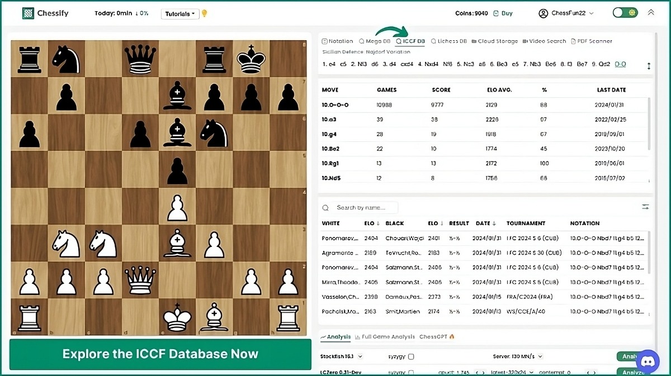Select the Analysis tab
This screenshot has width=671, height=376.
tap(335, 337)
